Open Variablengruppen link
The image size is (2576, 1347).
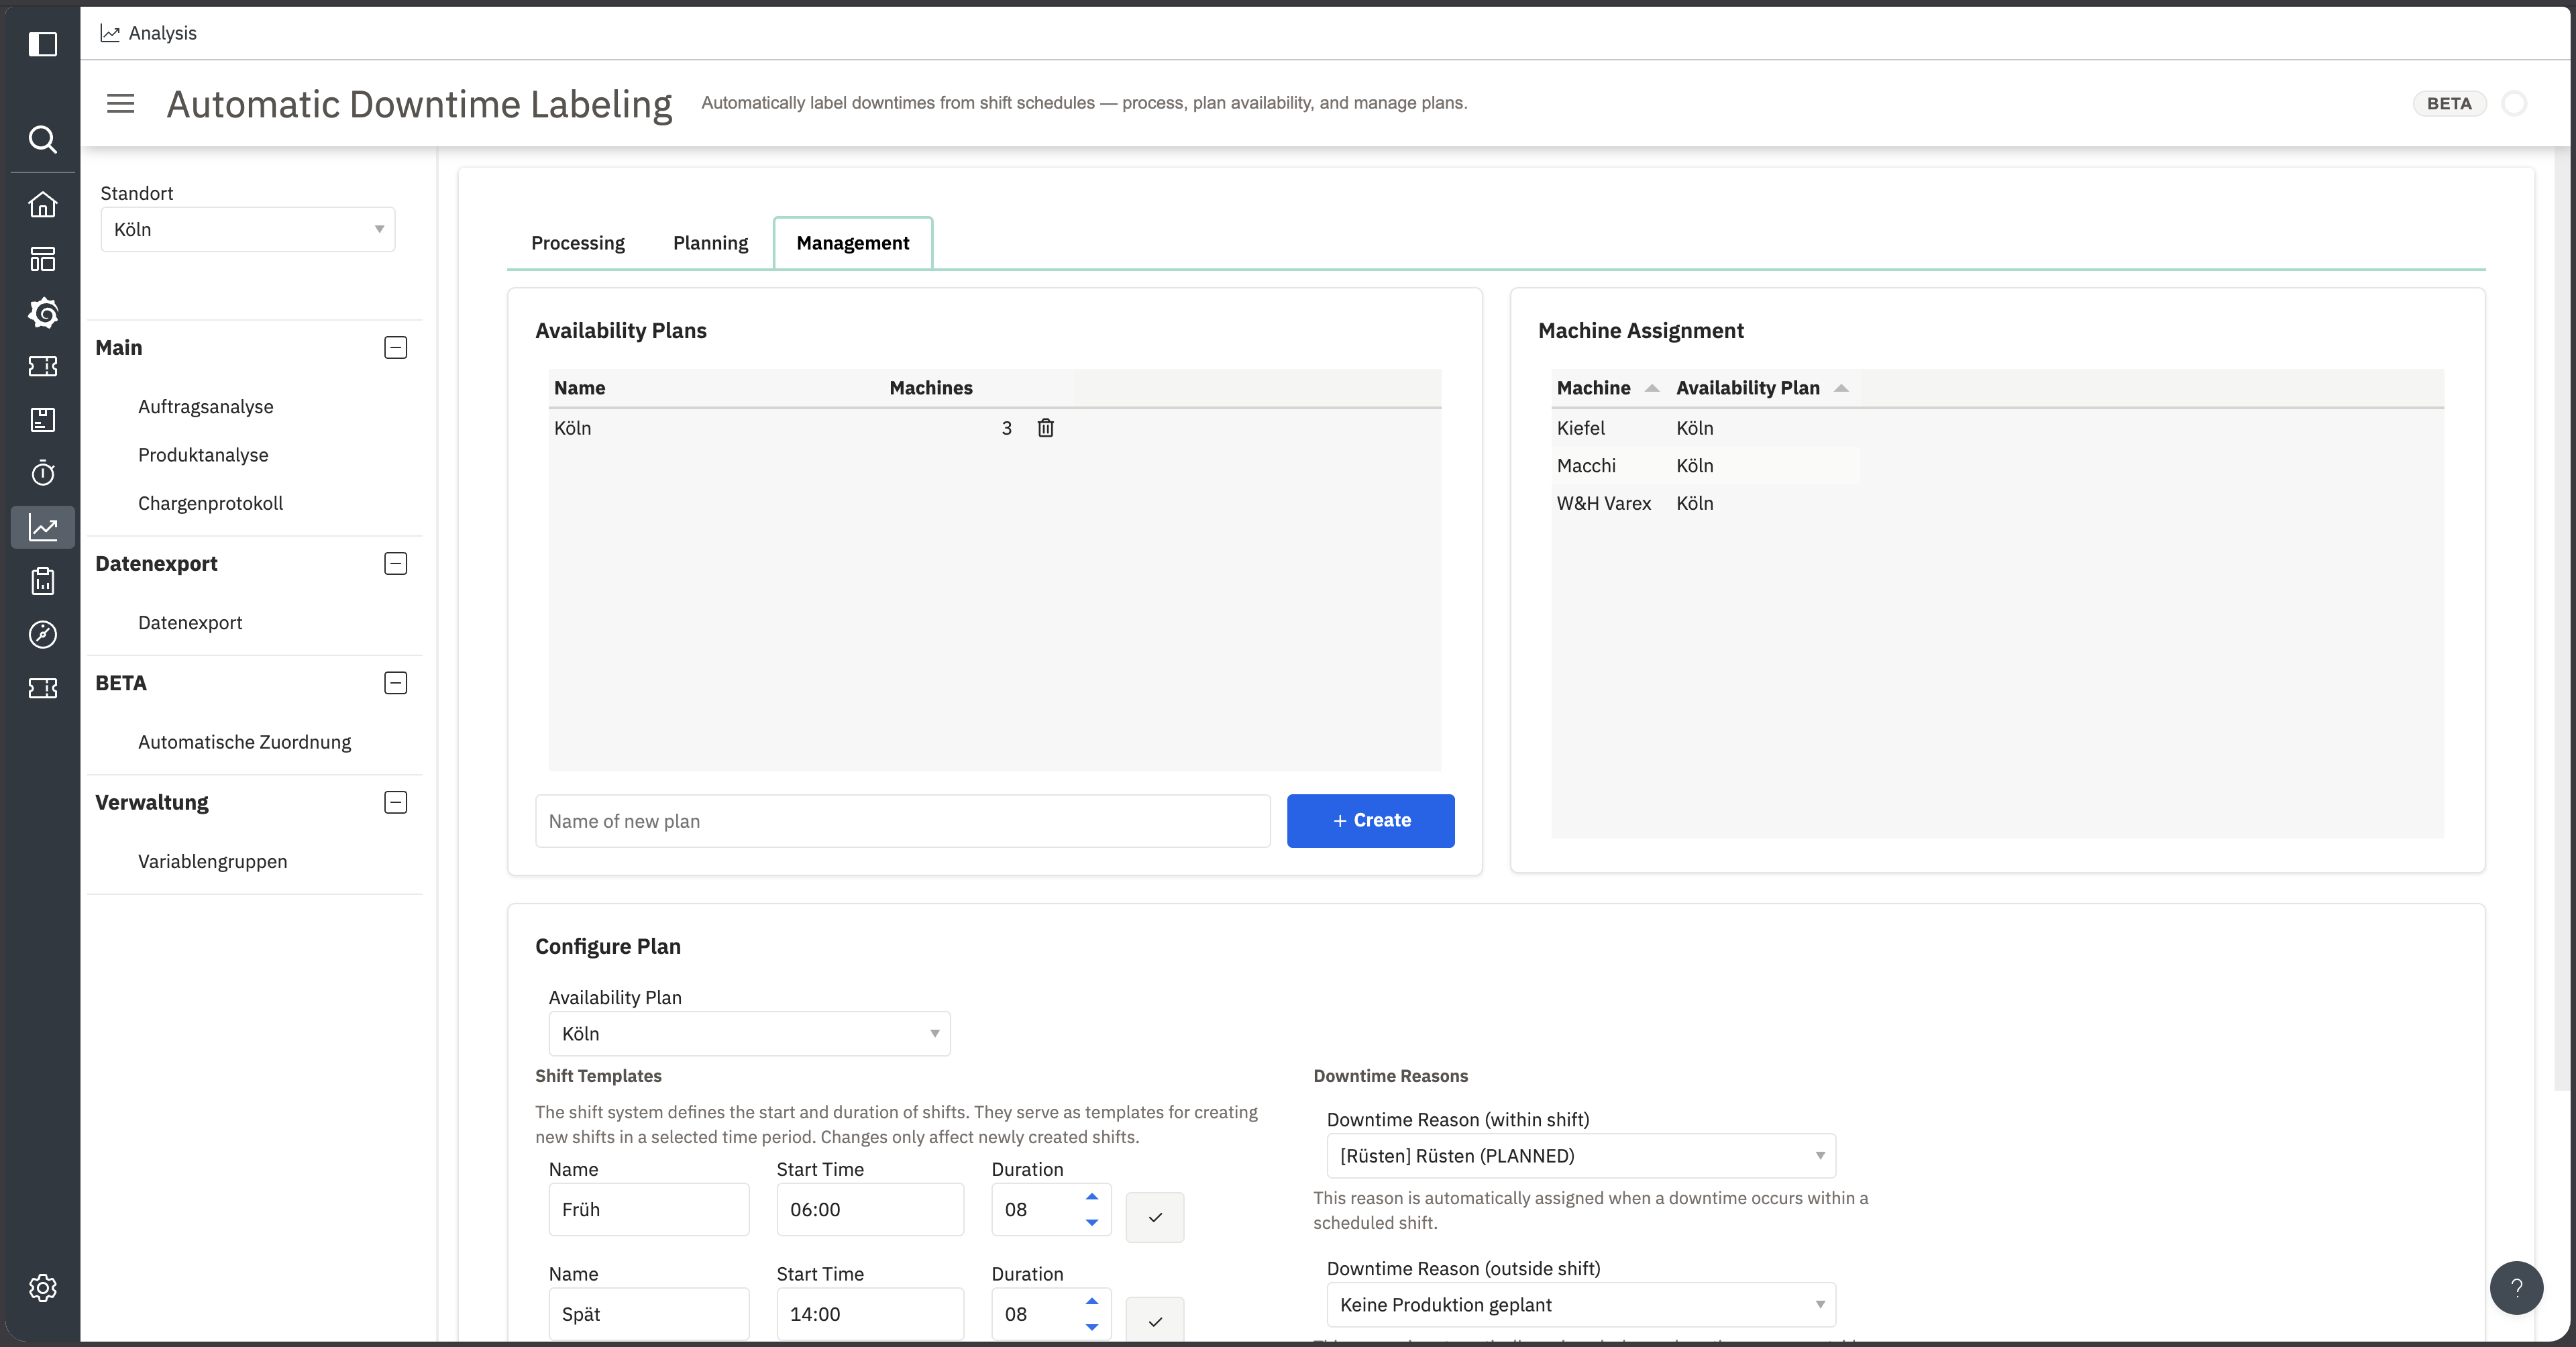click(x=213, y=862)
